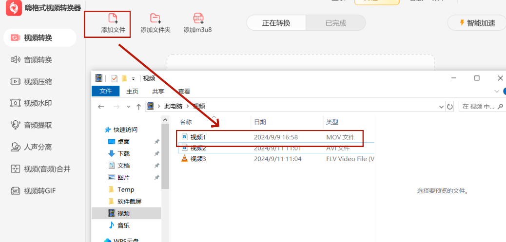This screenshot has width=506, height=242.
Task: Unpin 文档 using its pin icon
Action: click(x=157, y=165)
